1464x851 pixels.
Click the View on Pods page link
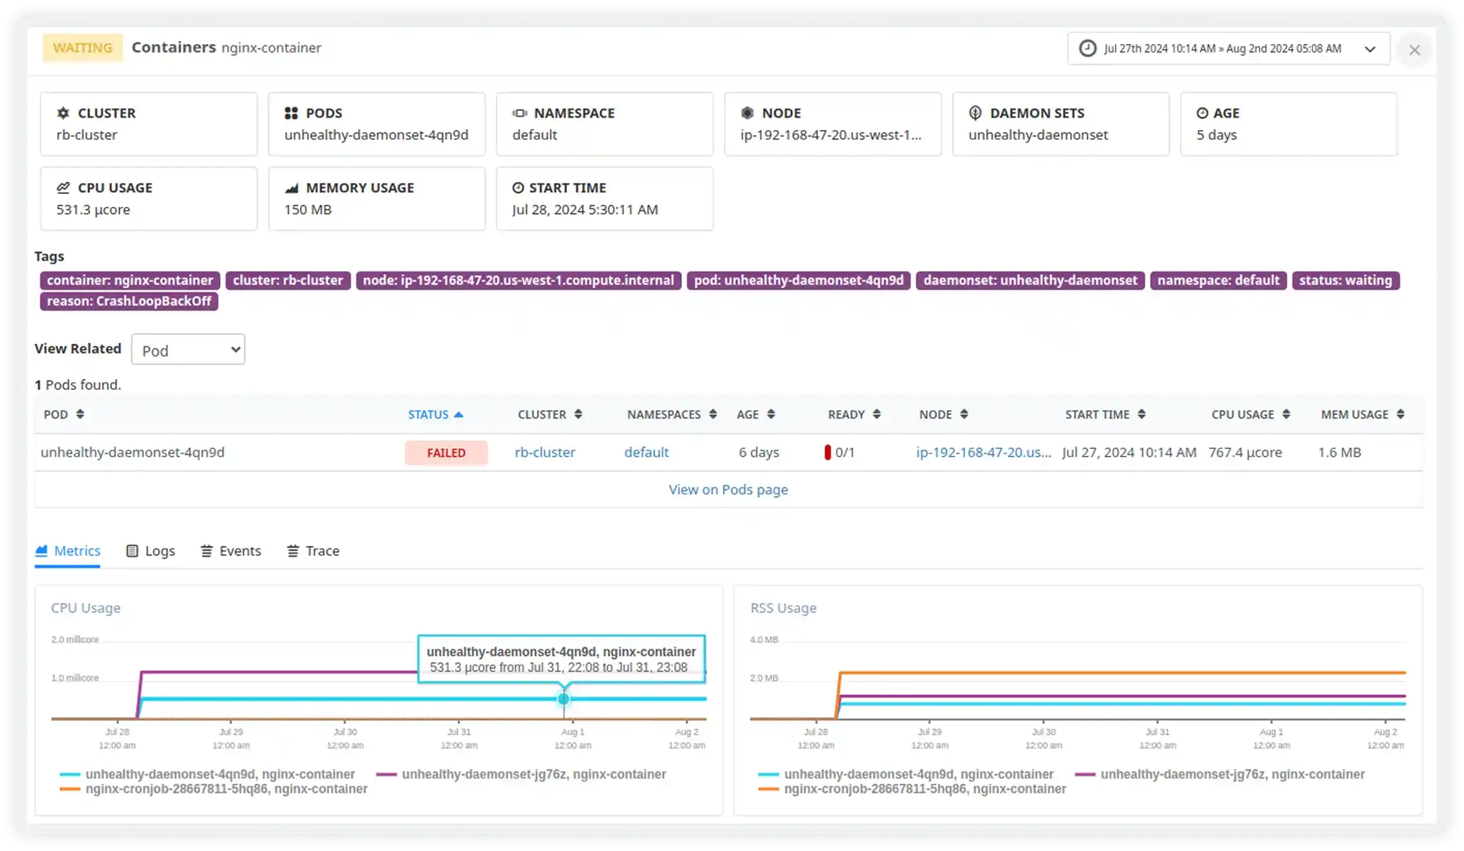pos(727,490)
